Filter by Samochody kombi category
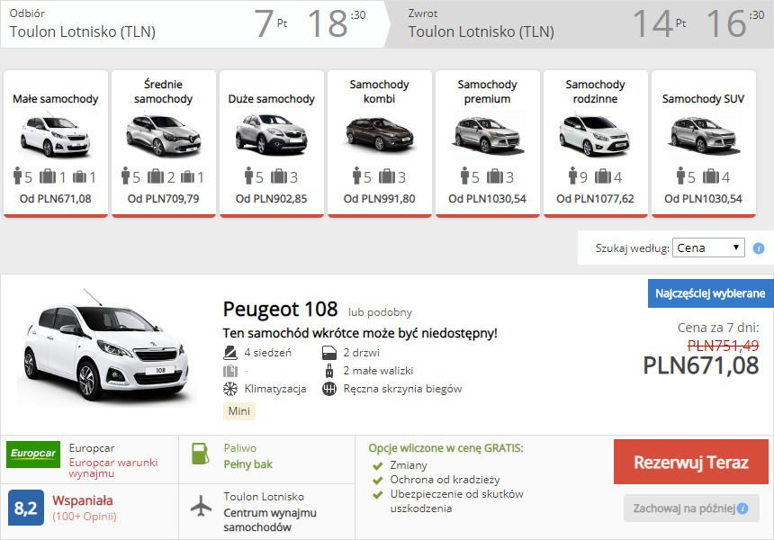 click(380, 143)
